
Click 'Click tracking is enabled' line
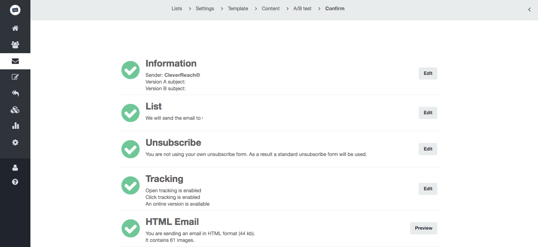pos(173,197)
